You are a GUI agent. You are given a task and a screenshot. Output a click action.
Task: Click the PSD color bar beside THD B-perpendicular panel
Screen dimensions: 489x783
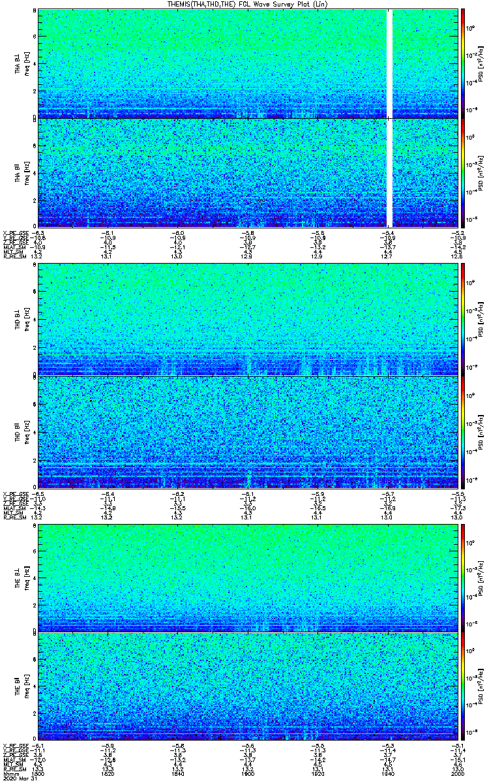click(463, 320)
